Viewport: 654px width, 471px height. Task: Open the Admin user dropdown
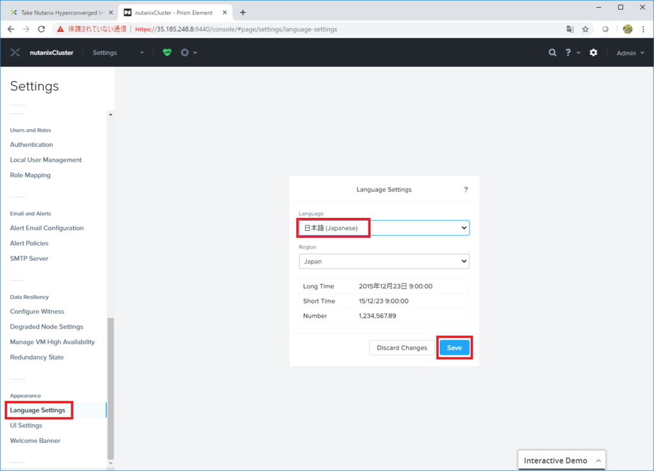630,53
